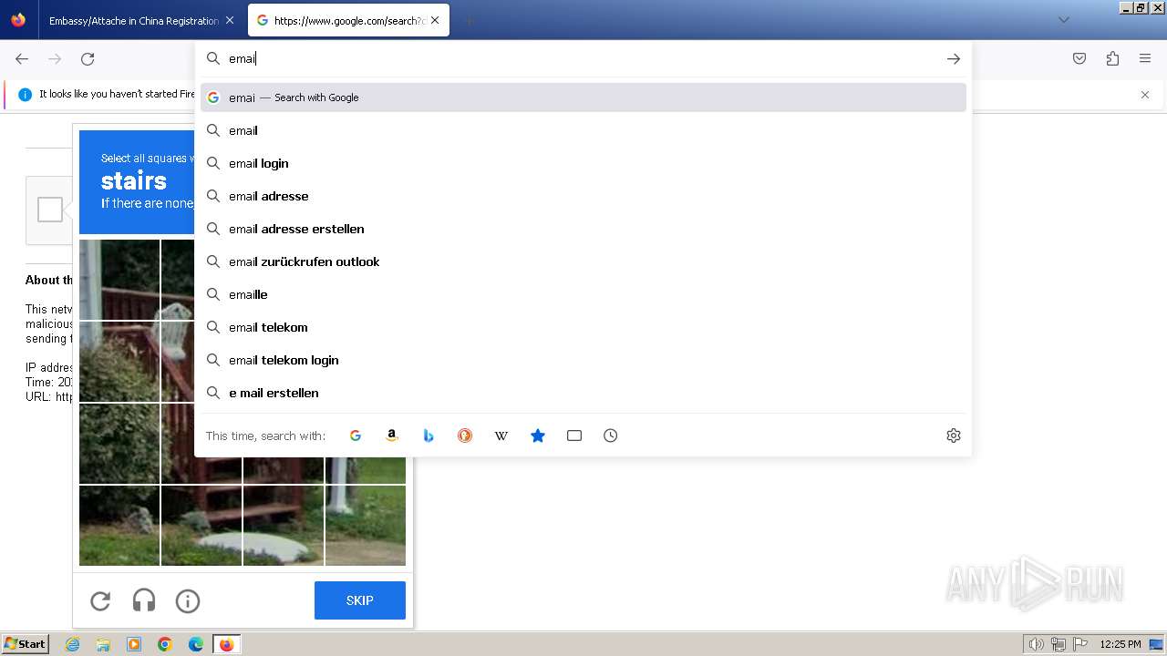Open the Extensions menu
Image resolution: width=1167 pixels, height=656 pixels.
pos(1112,58)
